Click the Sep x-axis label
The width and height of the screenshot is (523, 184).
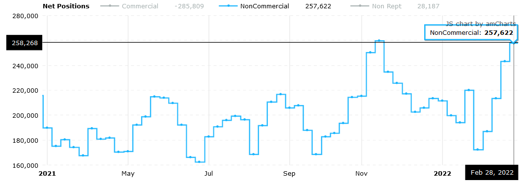tap(289, 173)
